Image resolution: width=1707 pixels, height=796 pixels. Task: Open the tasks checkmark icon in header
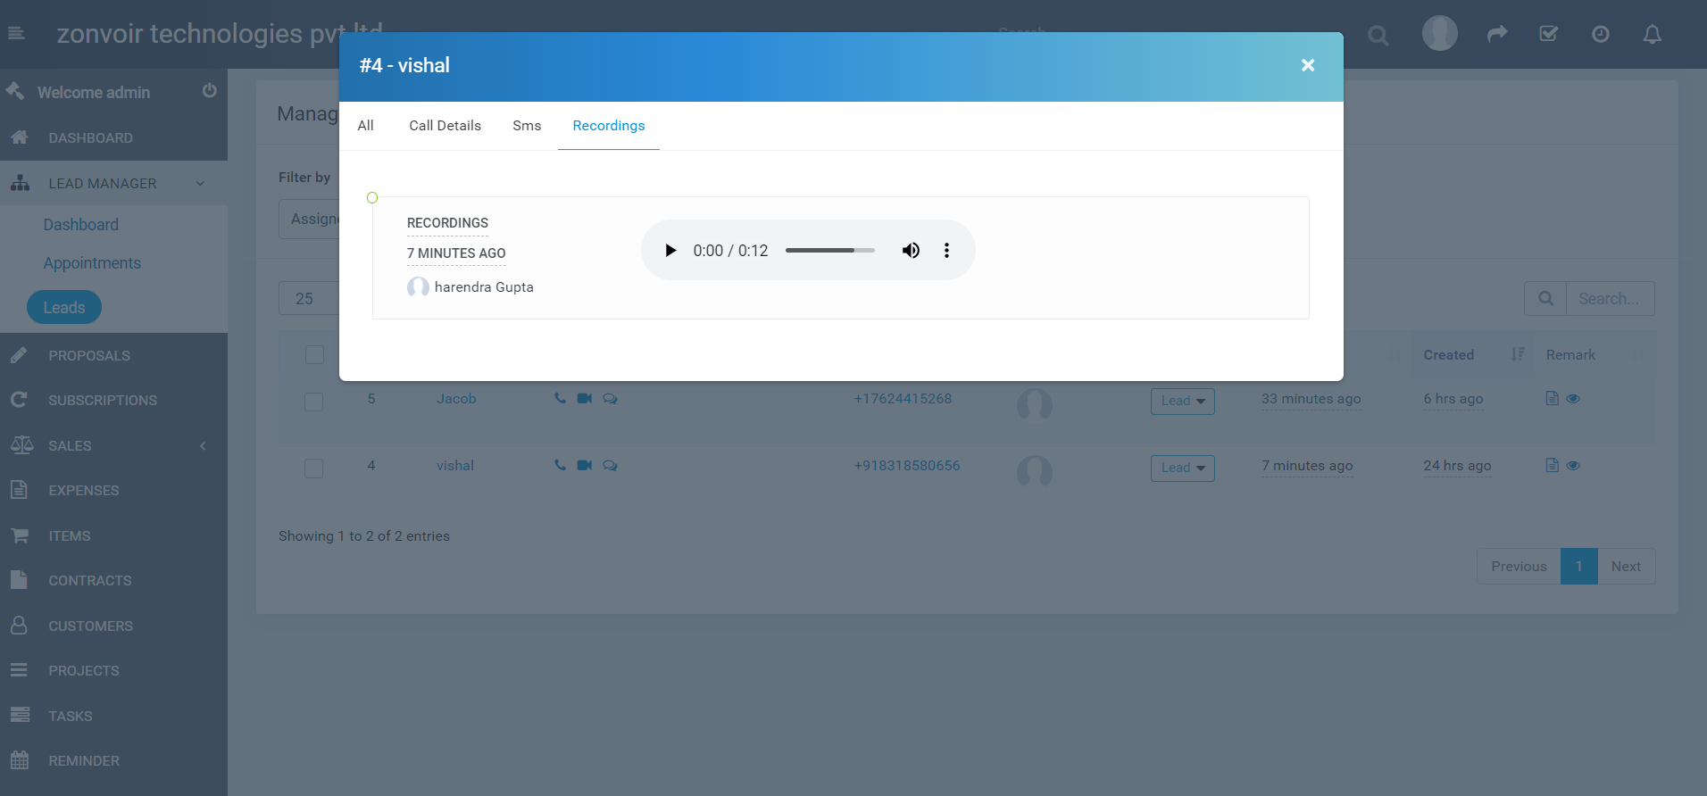click(1549, 34)
